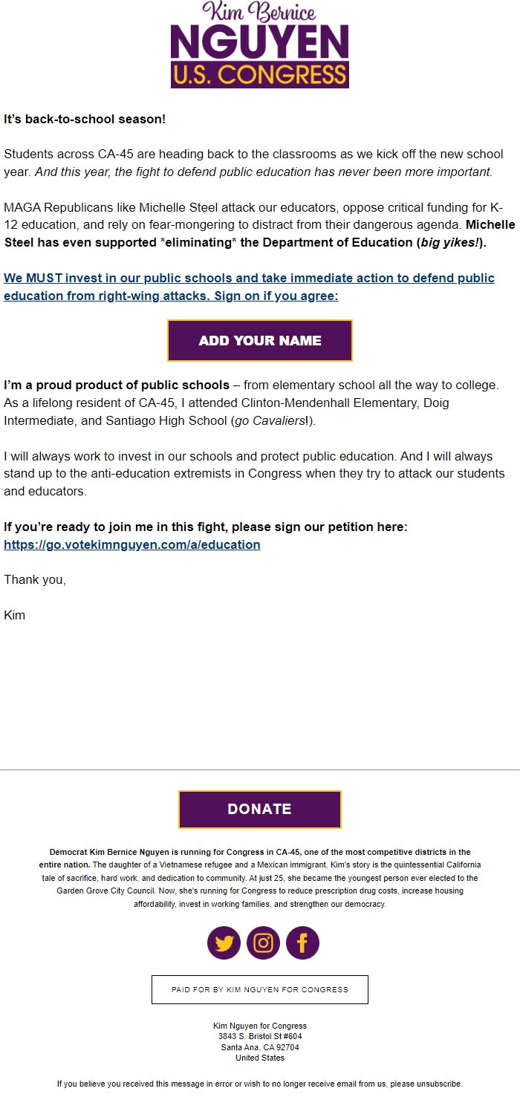Select the Facebook 'f' graphic in footer
The width and height of the screenshot is (520, 1097).
(x=302, y=943)
